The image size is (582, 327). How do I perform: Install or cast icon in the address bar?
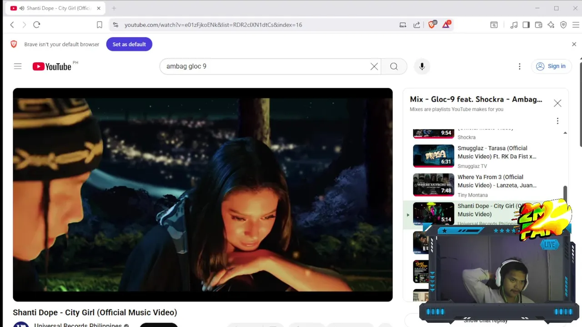[x=403, y=25]
